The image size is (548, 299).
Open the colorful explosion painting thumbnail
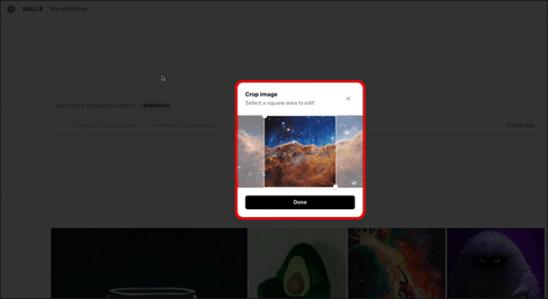pos(397,263)
